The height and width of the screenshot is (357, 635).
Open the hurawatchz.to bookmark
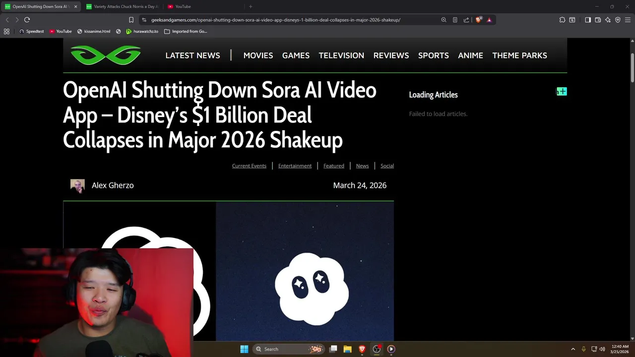pos(142,31)
